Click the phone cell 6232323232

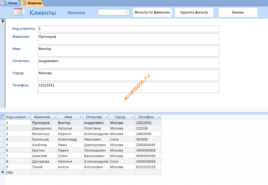coord(148,167)
